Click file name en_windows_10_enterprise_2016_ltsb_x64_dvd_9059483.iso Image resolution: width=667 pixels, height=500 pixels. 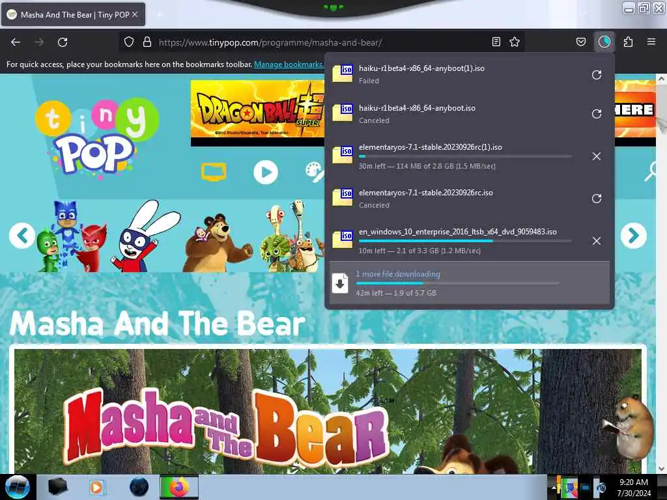coord(458,232)
